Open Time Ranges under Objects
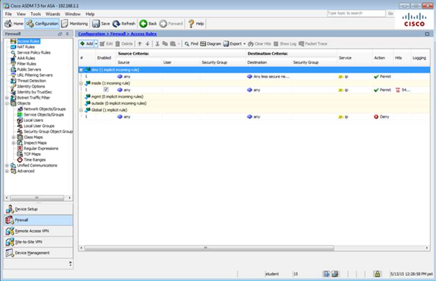 click(34, 160)
